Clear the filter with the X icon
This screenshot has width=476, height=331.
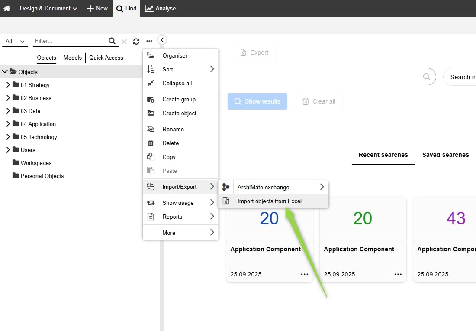pos(124,42)
